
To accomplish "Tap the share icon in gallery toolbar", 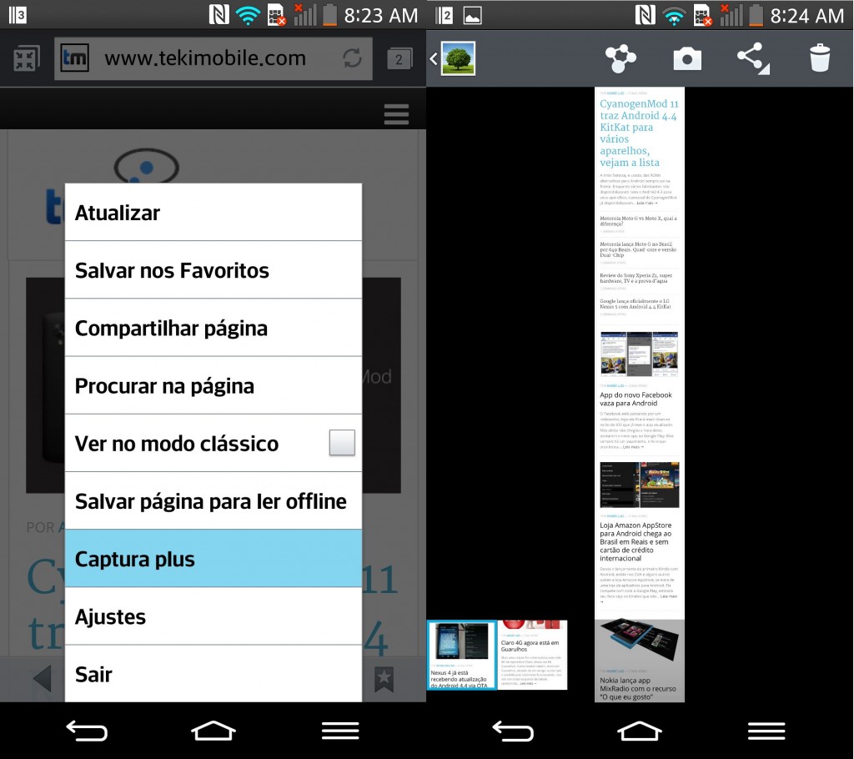I will coord(753,58).
